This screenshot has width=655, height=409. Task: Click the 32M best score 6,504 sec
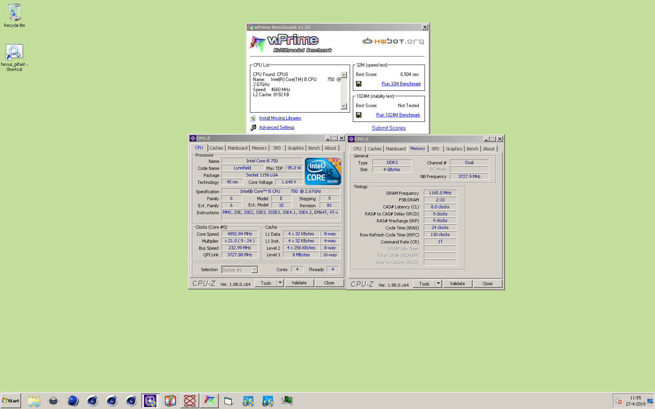click(409, 74)
